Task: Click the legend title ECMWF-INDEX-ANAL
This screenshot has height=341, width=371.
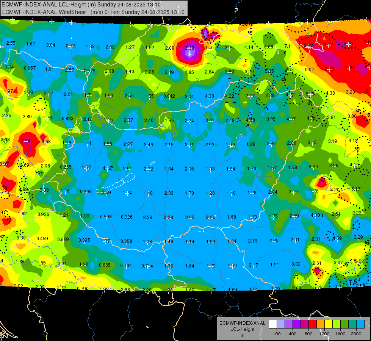Action: pyautogui.click(x=242, y=323)
